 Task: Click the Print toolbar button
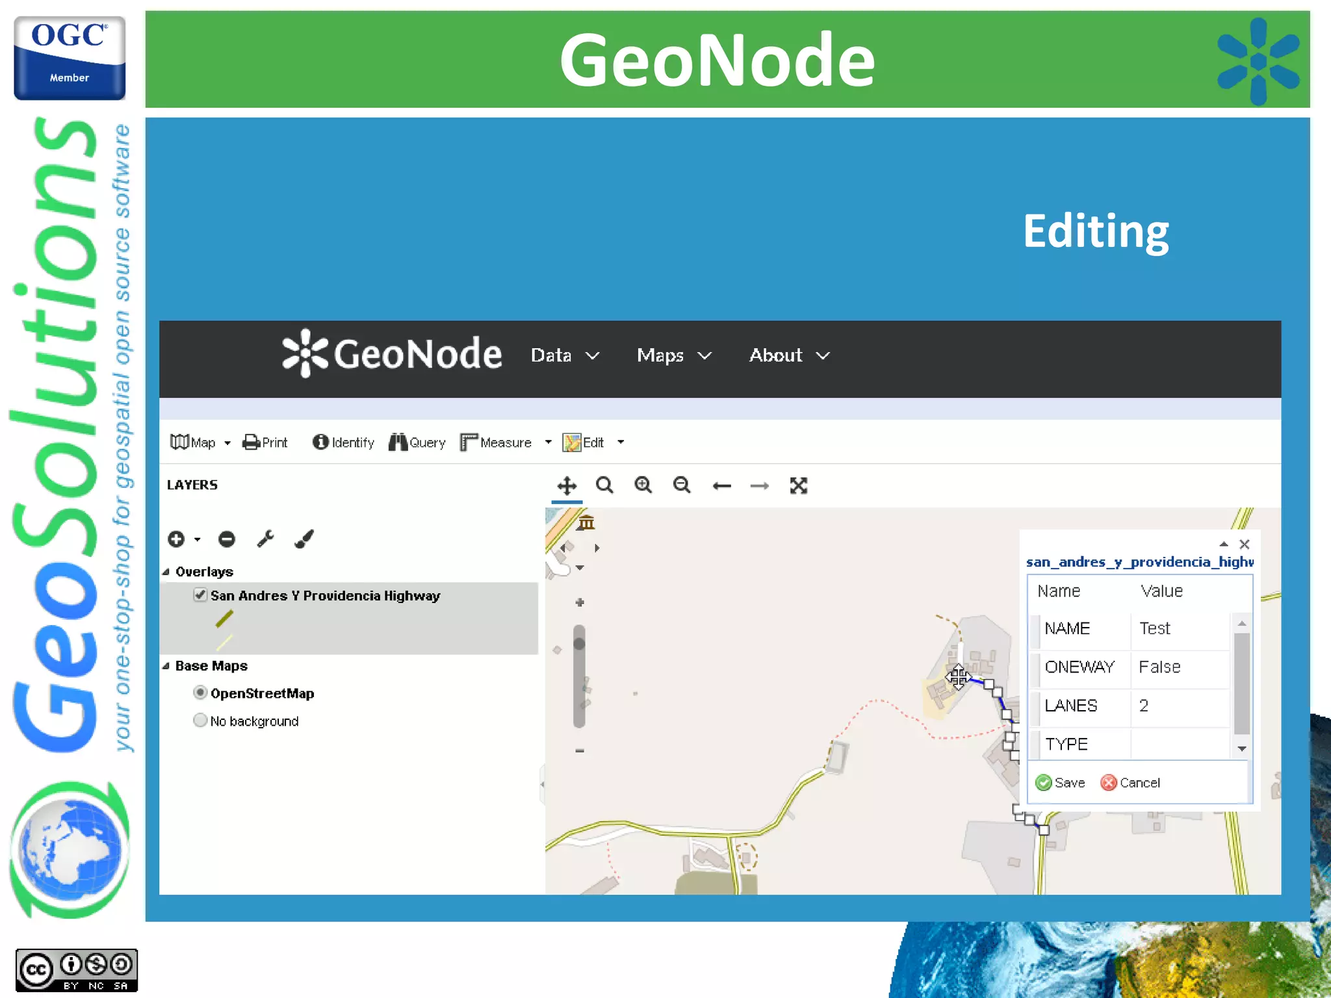(x=265, y=442)
